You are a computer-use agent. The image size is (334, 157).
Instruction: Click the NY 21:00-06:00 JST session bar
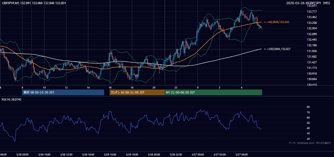tap(213, 92)
